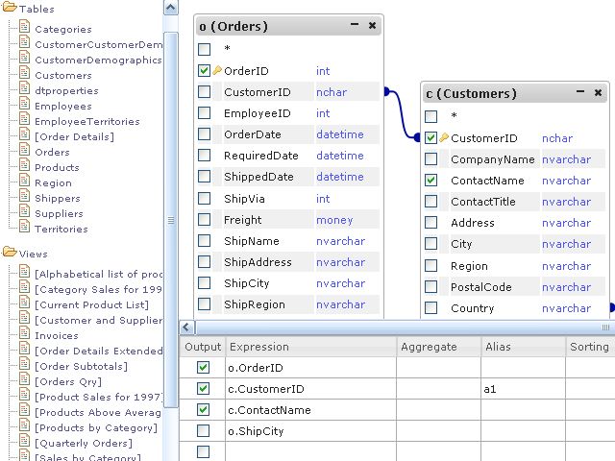Click the primary key icon next to OrderID

[218, 71]
